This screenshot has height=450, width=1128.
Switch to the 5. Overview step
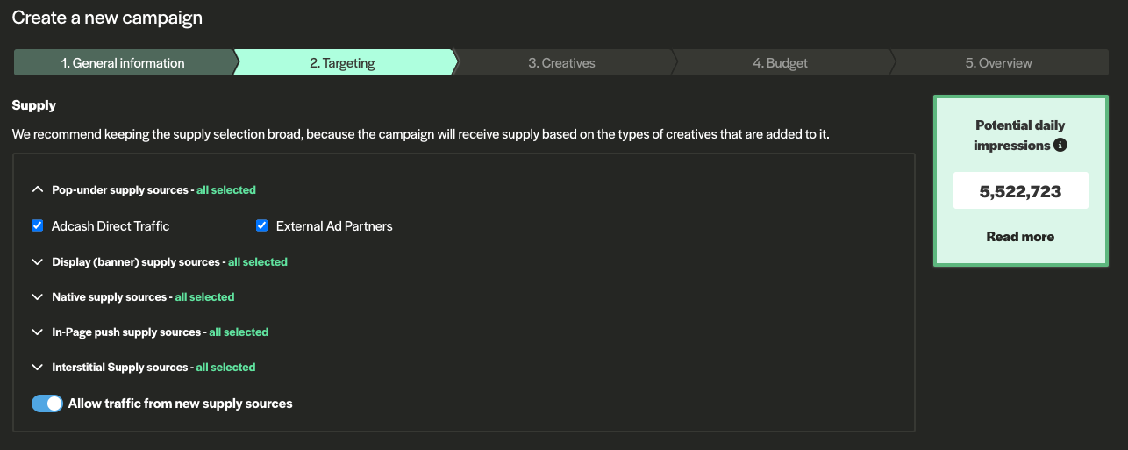(x=998, y=63)
